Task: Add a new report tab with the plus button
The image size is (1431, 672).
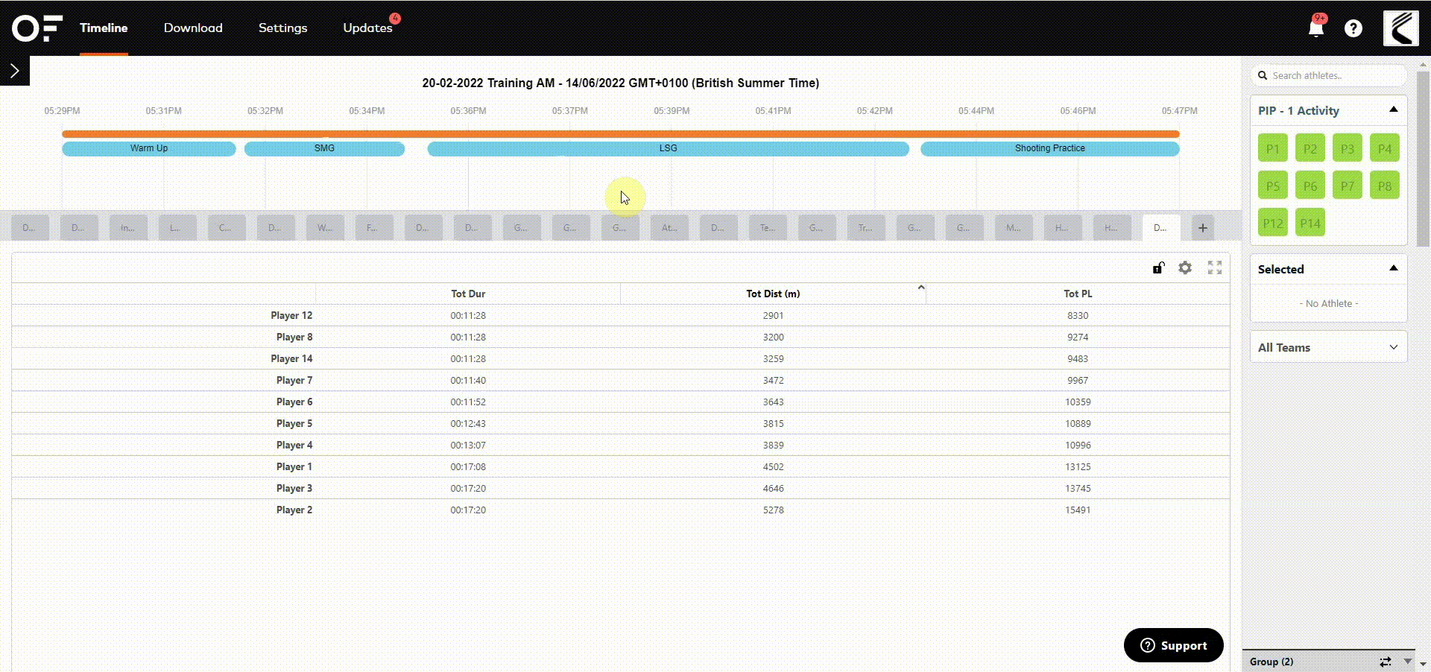Action: point(1201,228)
